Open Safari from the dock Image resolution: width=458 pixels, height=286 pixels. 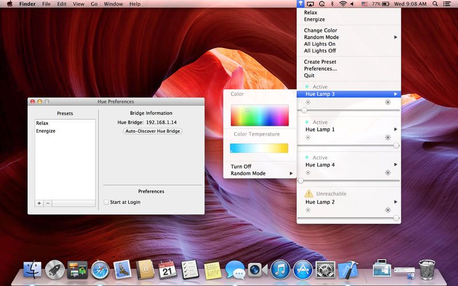tap(99, 269)
